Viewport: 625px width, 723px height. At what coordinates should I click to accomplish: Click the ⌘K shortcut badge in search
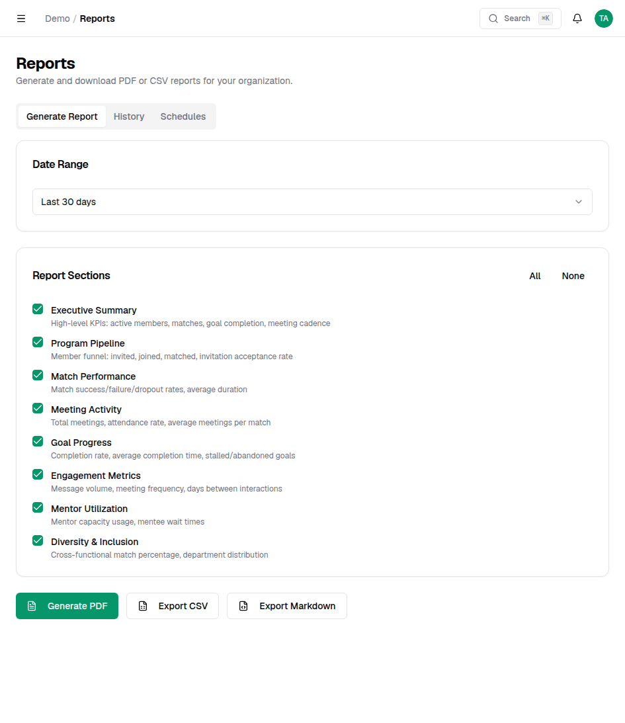(x=545, y=18)
